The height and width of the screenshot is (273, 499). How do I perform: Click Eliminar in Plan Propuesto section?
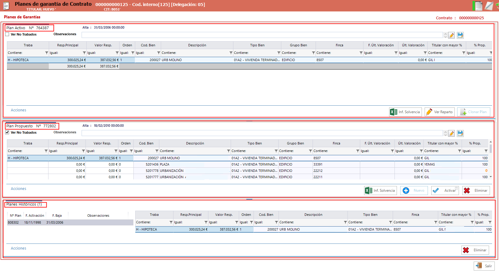476,191
